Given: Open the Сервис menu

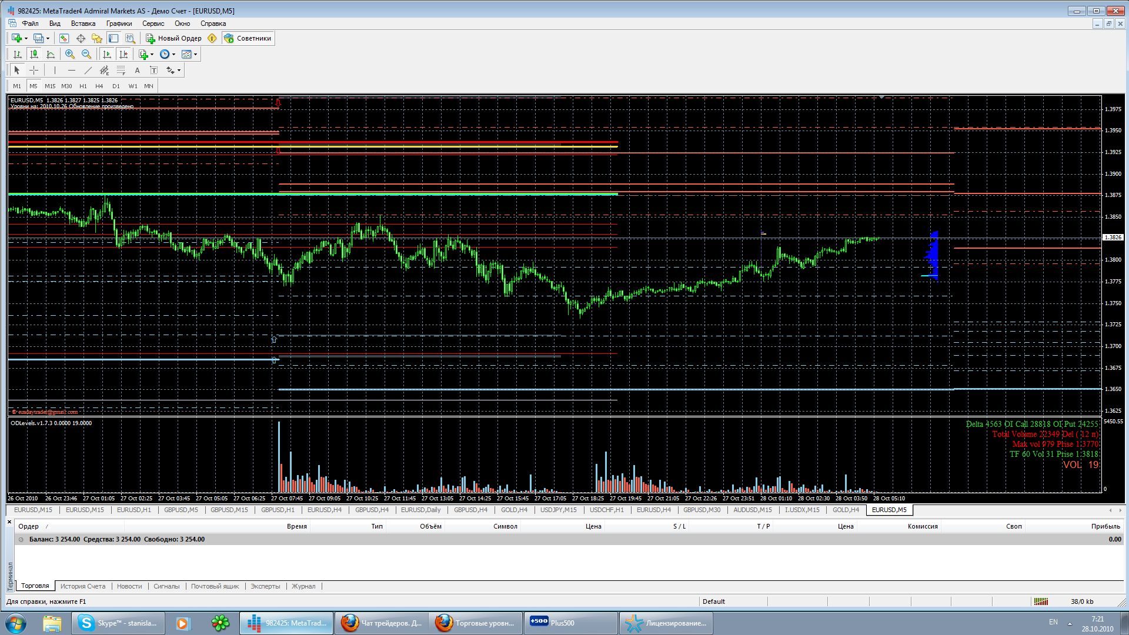Looking at the screenshot, I should [x=153, y=24].
